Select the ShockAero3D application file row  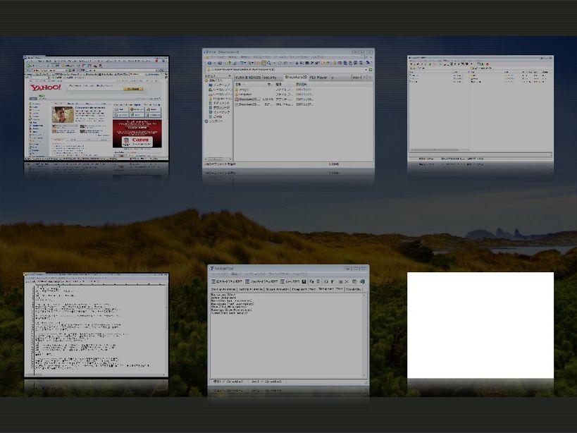point(273,99)
